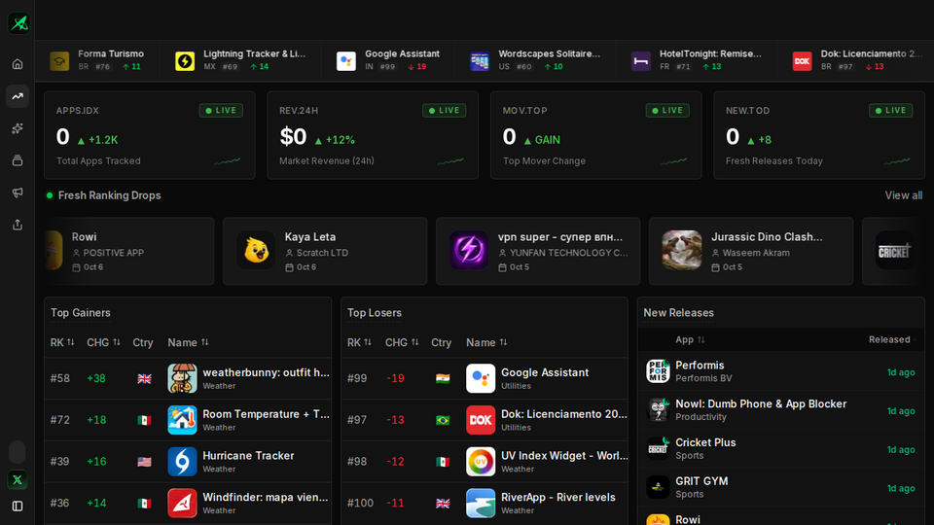Open Cricket Plus in New Releases
The width and height of the screenshot is (934, 525).
point(780,449)
